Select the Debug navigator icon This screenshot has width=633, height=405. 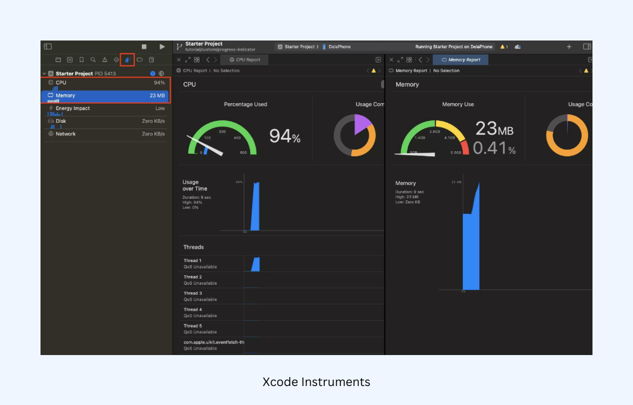[127, 59]
